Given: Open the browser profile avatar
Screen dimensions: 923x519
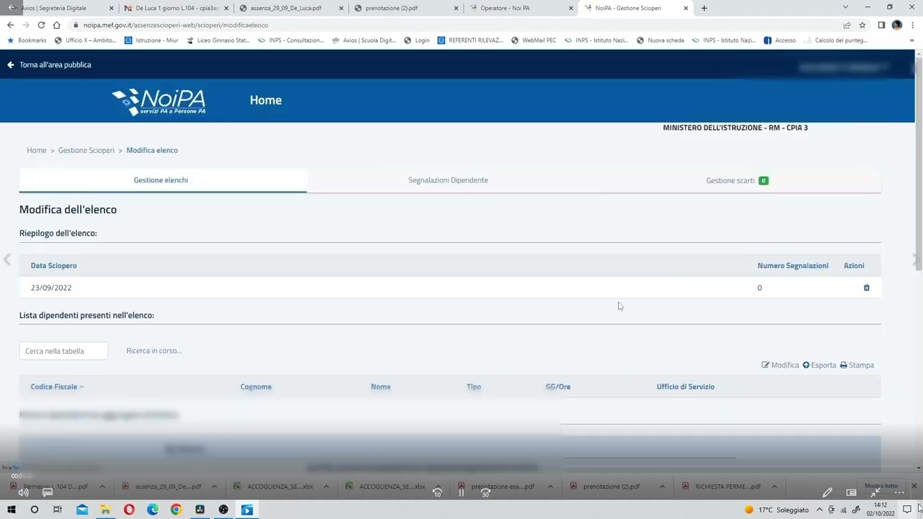Looking at the screenshot, I should tap(897, 25).
